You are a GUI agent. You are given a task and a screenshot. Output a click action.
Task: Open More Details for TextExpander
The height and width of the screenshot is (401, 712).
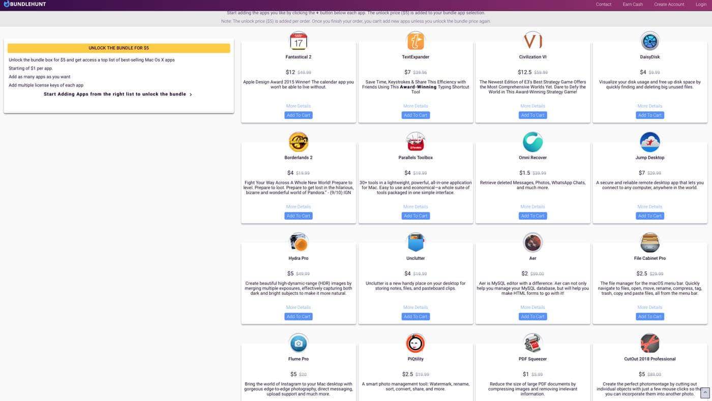[416, 106]
